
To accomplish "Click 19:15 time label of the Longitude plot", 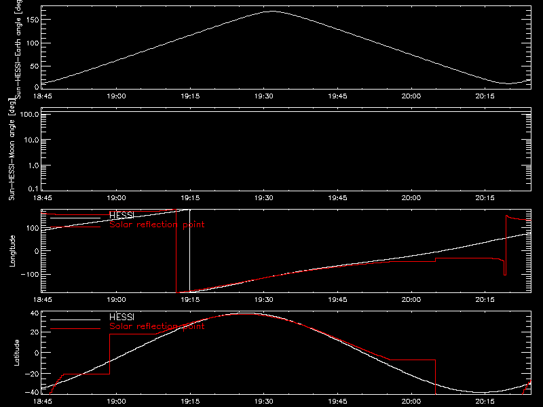I will pyautogui.click(x=190, y=300).
